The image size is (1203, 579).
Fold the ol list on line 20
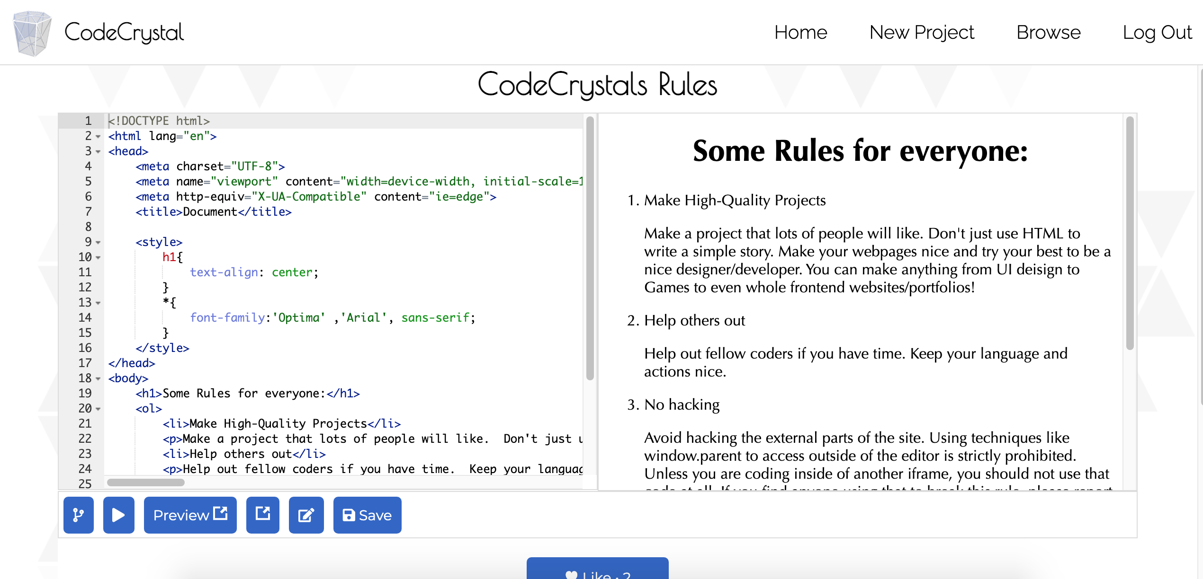(x=98, y=409)
